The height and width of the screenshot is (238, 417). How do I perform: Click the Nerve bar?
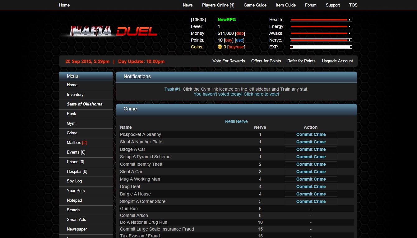point(321,40)
